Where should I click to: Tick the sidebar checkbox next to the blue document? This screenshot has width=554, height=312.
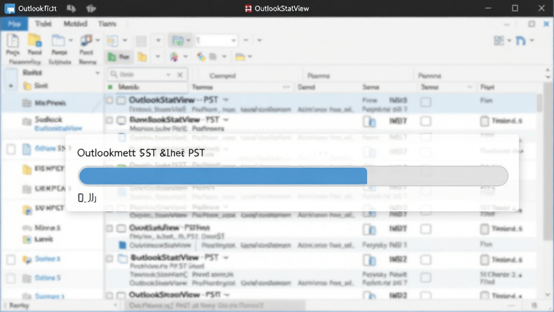[x=11, y=149]
